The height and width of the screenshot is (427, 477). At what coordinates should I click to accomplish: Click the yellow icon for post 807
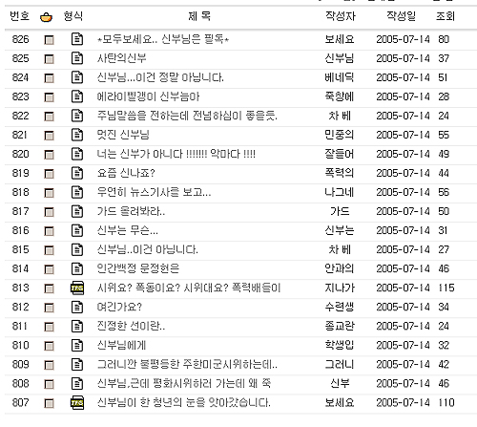pyautogui.click(x=77, y=402)
